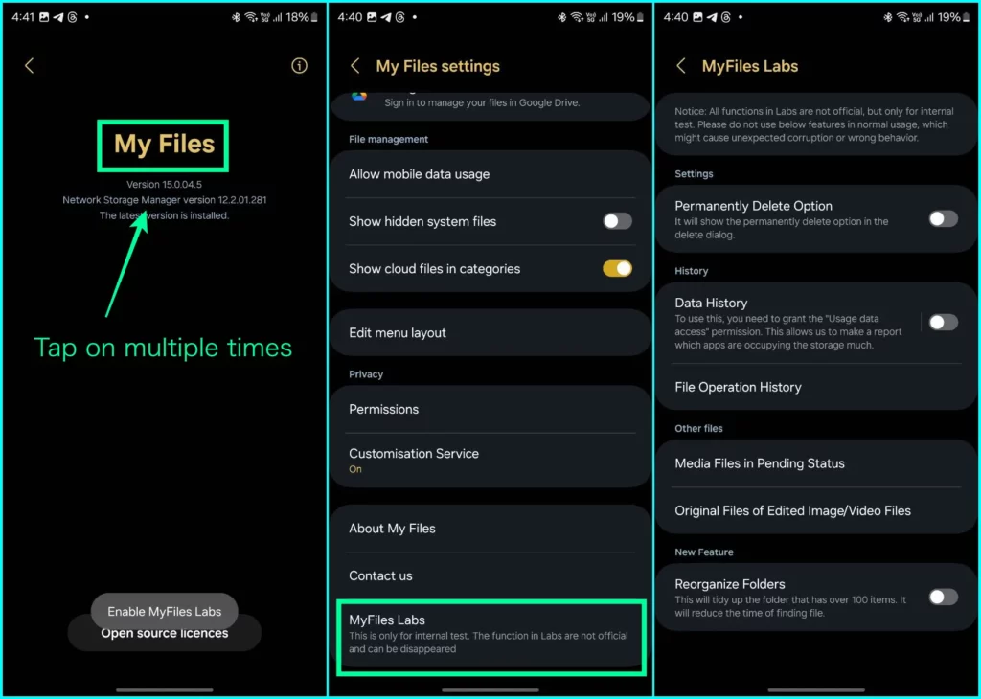Open Edit menu layout
The height and width of the screenshot is (699, 981).
point(490,332)
